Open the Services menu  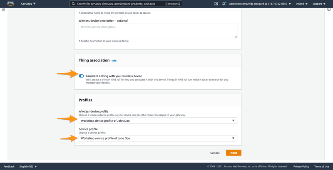28,4
